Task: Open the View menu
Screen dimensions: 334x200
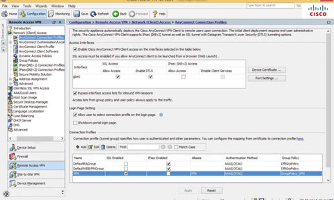Action: tap(15, 6)
